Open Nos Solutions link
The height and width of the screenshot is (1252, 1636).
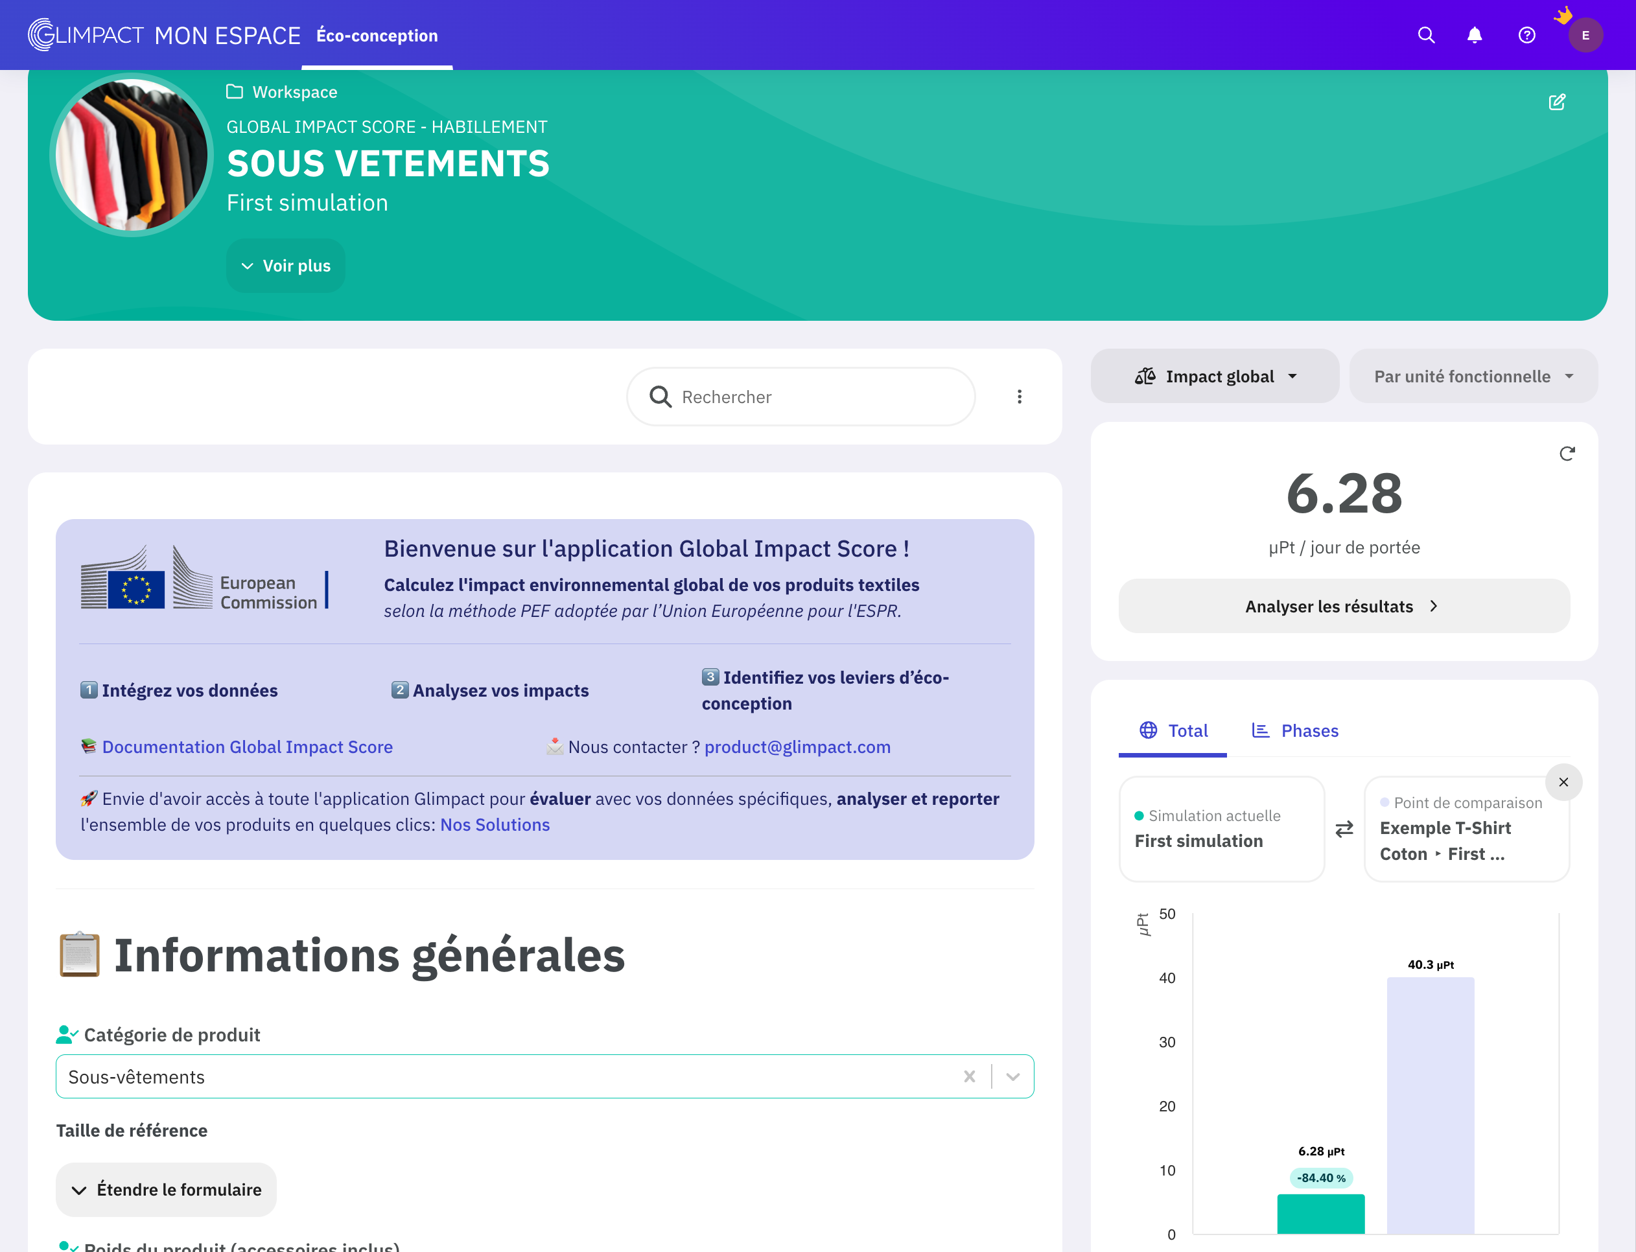point(495,824)
